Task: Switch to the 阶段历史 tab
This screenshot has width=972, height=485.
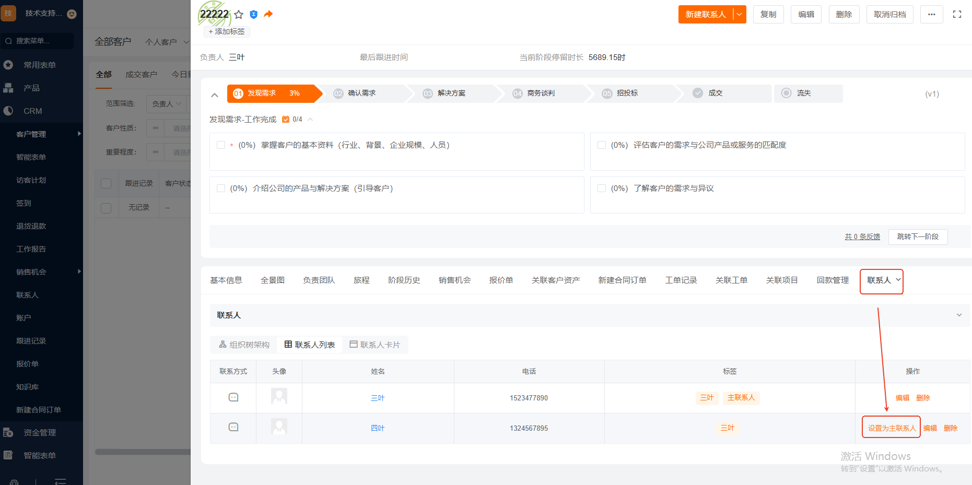Action: [404, 280]
